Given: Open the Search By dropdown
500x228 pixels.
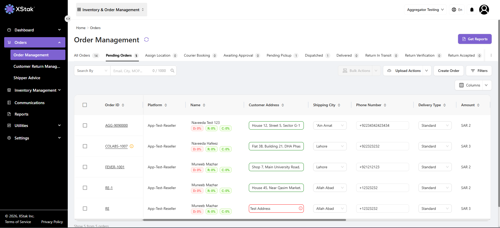Looking at the screenshot, I should tap(92, 71).
